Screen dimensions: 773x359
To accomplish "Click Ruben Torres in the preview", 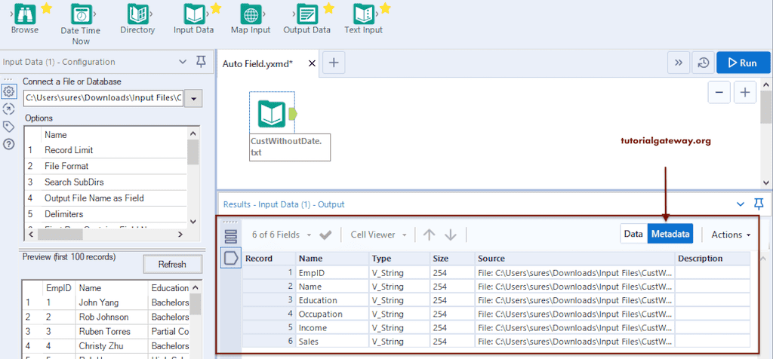I will point(104,331).
